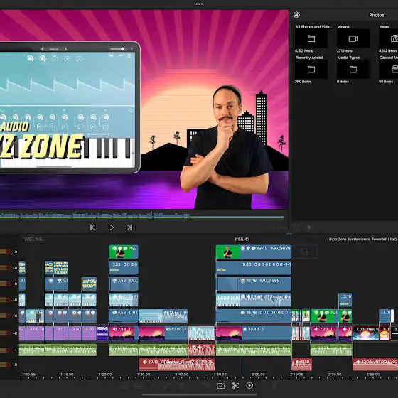The height and width of the screenshot is (398, 398).
Task: Tap the three-dot multitasking menu at top
Action: point(199,4)
